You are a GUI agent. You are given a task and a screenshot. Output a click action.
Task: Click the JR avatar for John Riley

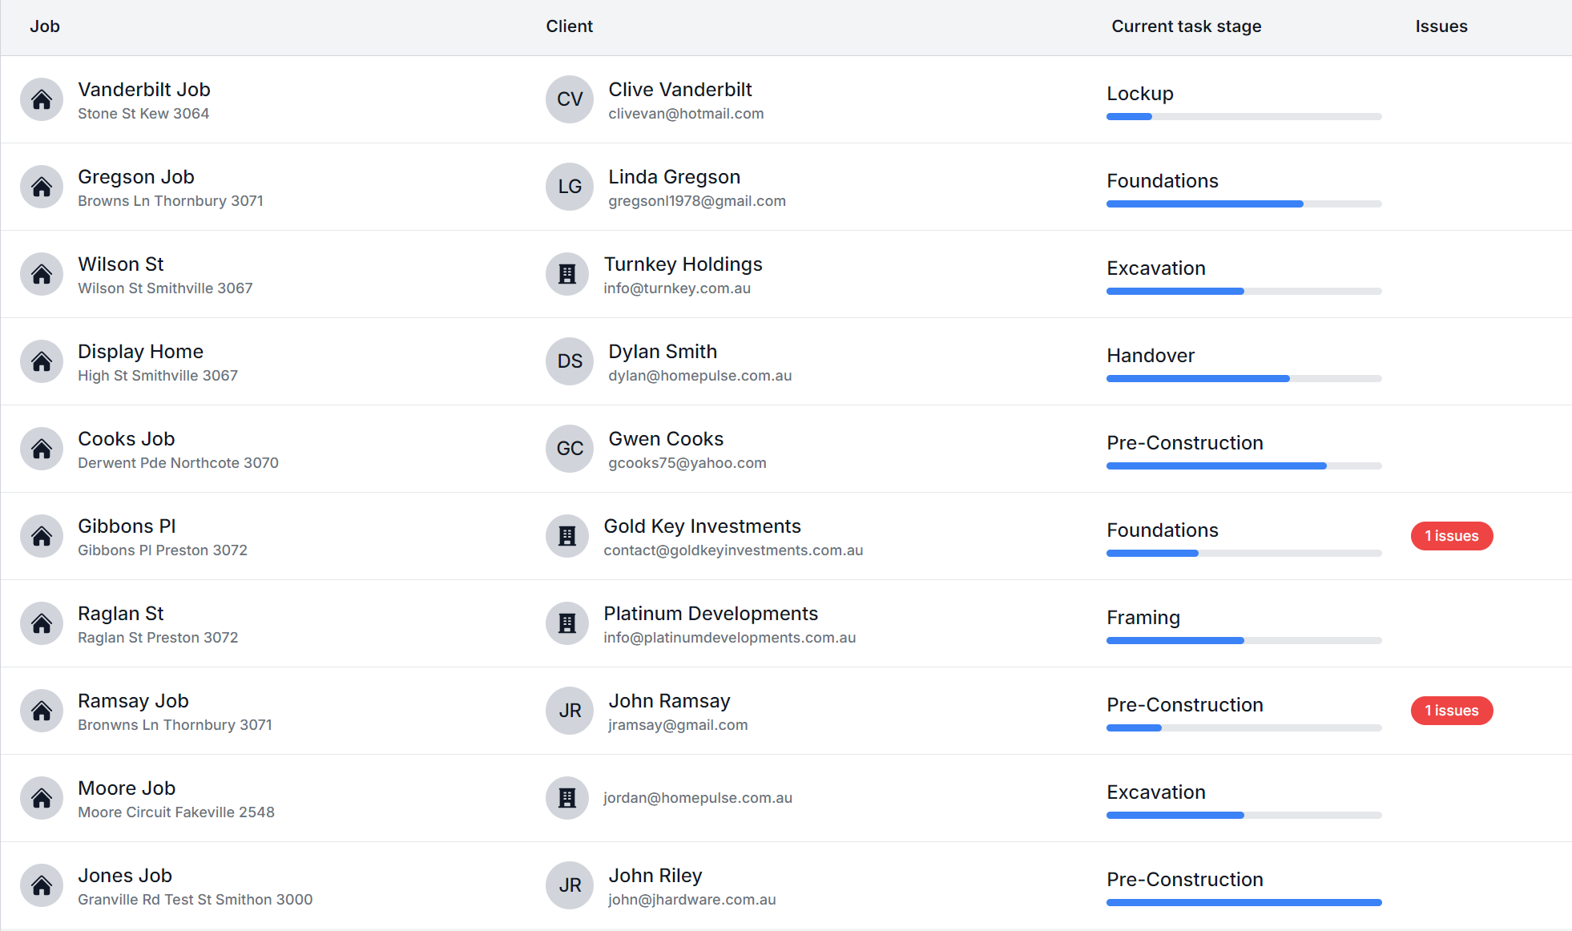pos(570,885)
